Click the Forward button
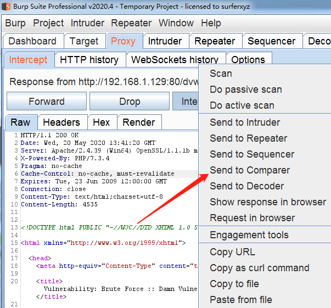Viewport: 331px width, 308px height. click(x=47, y=102)
